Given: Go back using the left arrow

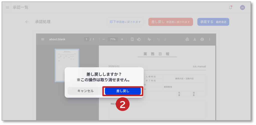Looking at the screenshot, I should pyautogui.click(x=27, y=22).
